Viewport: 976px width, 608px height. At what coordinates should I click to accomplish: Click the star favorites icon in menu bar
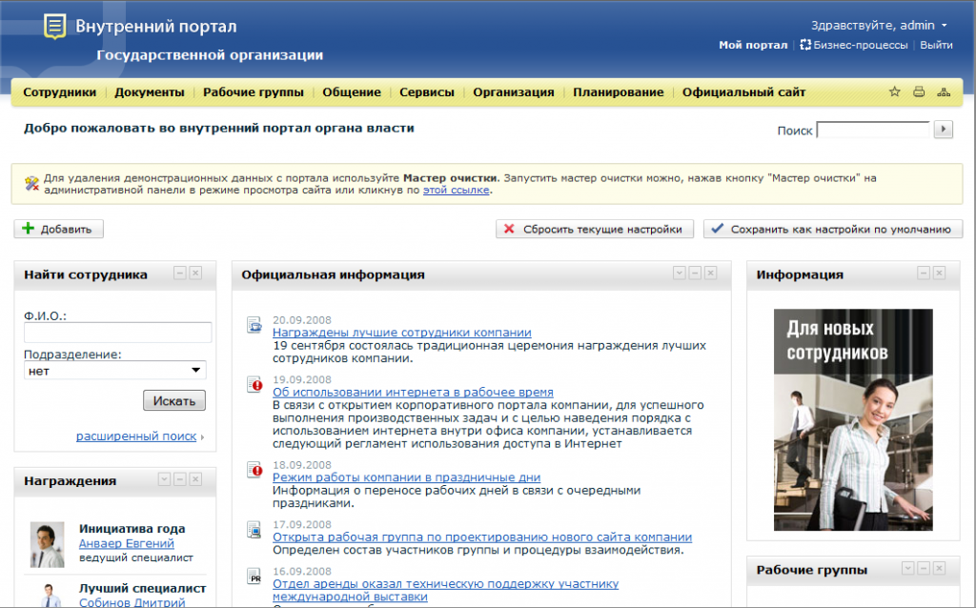pyautogui.click(x=894, y=92)
